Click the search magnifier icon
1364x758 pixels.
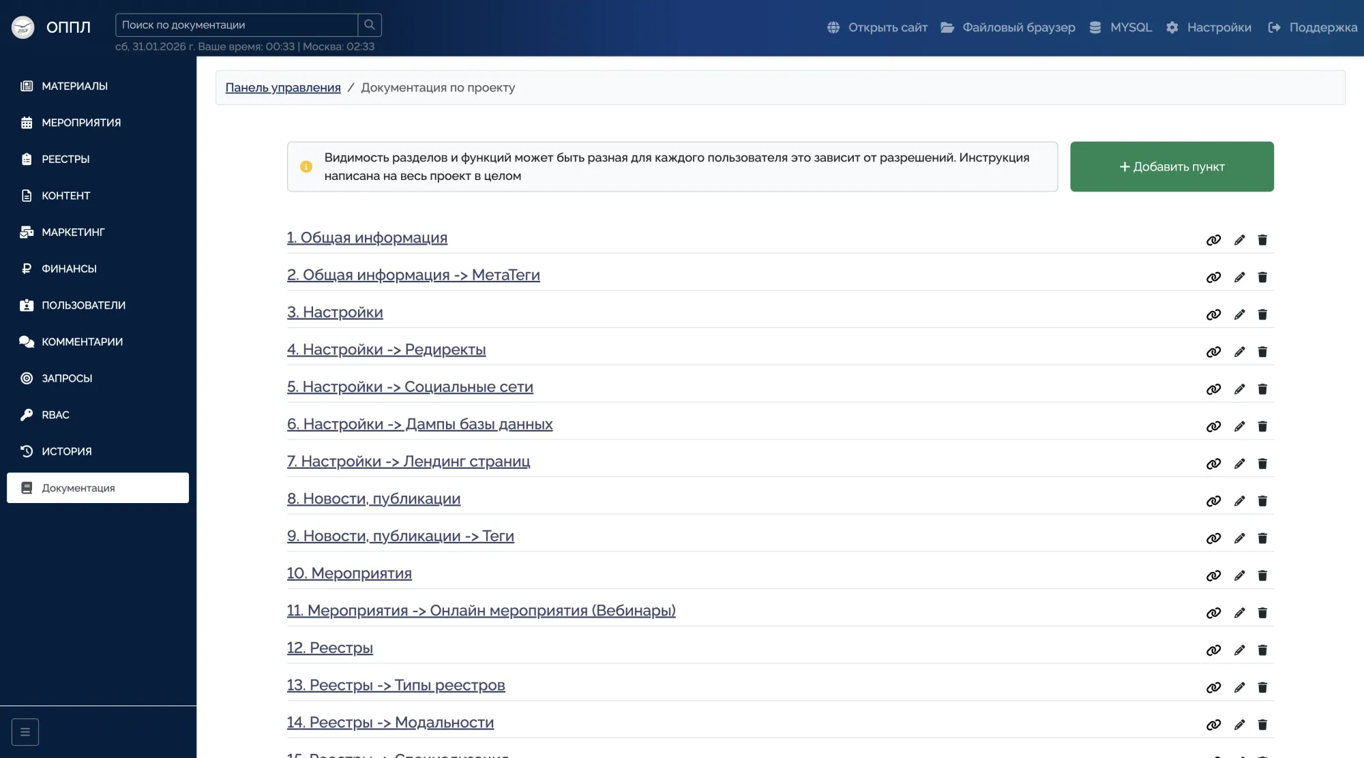369,25
